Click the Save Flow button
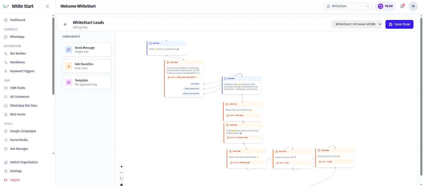This screenshot has width=423, height=186. tap(399, 24)
